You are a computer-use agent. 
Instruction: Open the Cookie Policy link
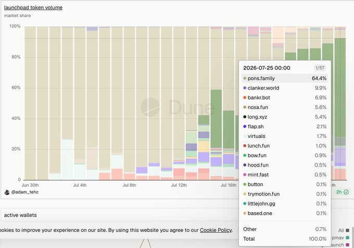(x=216, y=230)
